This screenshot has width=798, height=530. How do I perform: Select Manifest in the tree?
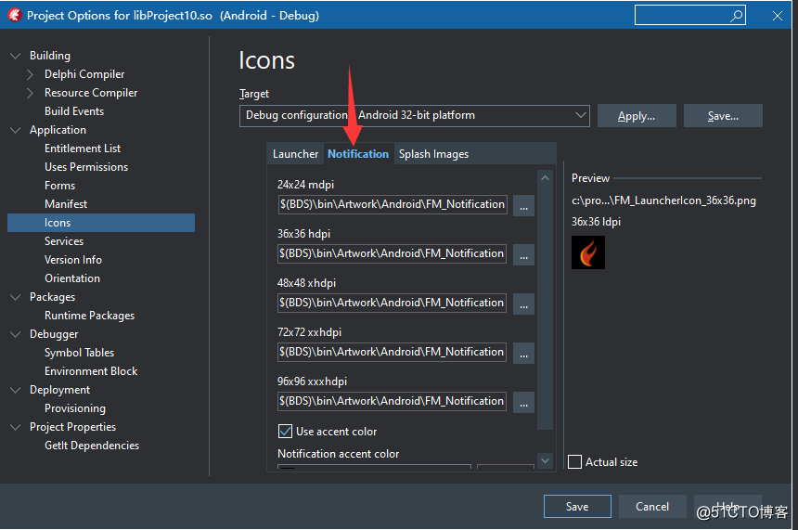[x=66, y=204]
